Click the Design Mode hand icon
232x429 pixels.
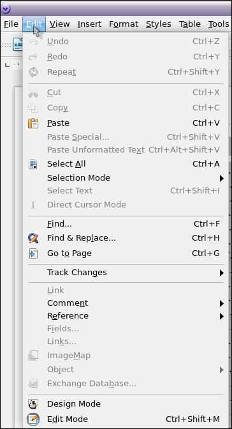click(x=33, y=404)
